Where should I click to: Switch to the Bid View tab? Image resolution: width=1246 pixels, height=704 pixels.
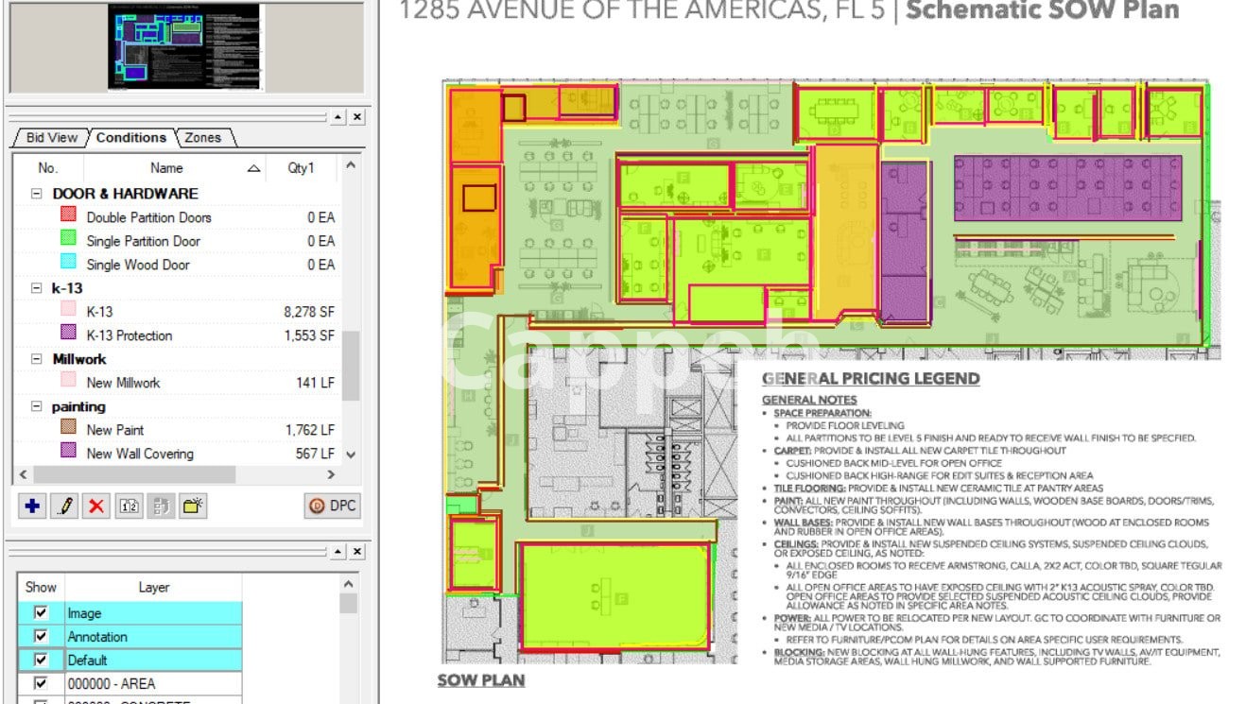click(51, 138)
